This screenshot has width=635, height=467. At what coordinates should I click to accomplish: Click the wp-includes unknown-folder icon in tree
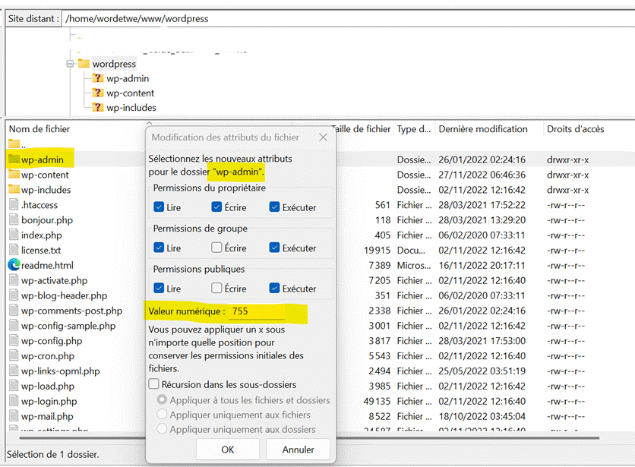[97, 107]
